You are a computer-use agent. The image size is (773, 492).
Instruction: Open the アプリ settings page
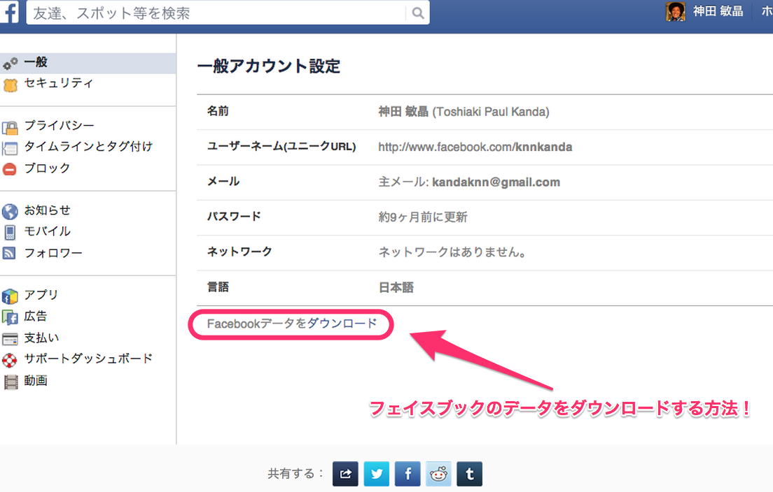41,295
